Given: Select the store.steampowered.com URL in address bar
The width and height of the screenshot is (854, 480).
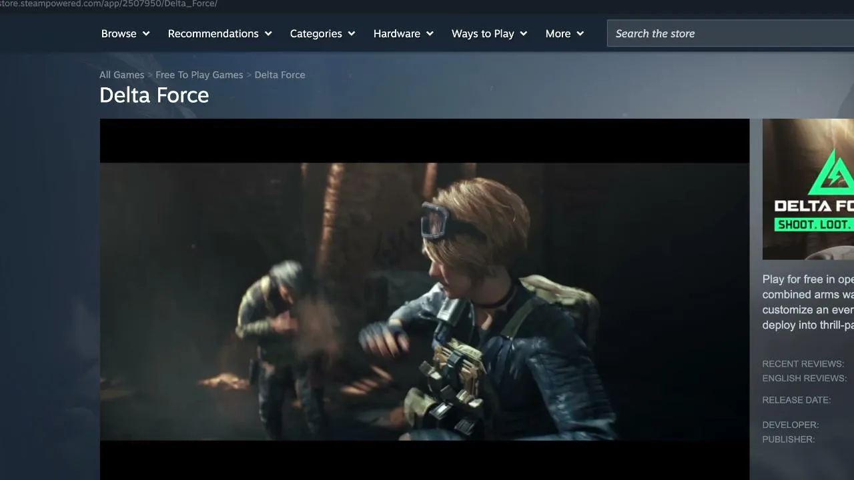Looking at the screenshot, I should click(109, 4).
